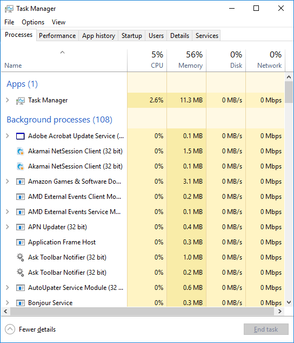This screenshot has height=343, width=294.
Task: Click the Task Manager title bar icon
Action: pos(9,9)
